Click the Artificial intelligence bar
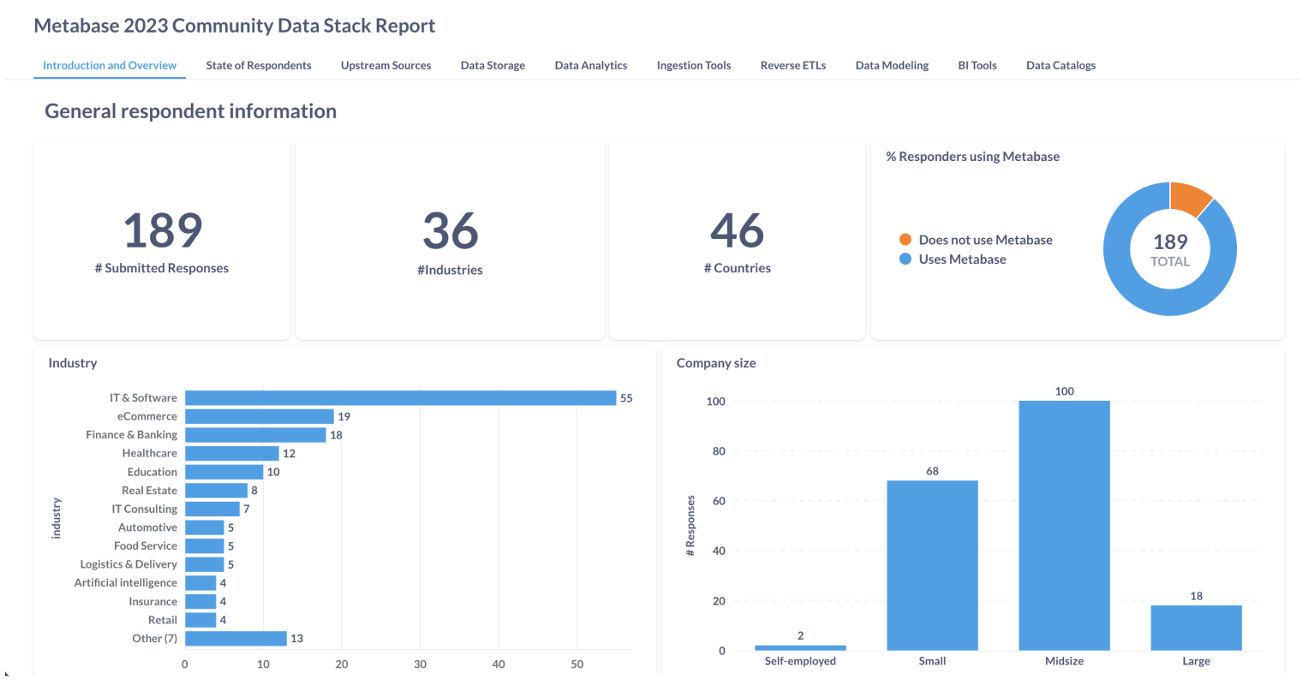This screenshot has width=1303, height=685. (x=200, y=583)
